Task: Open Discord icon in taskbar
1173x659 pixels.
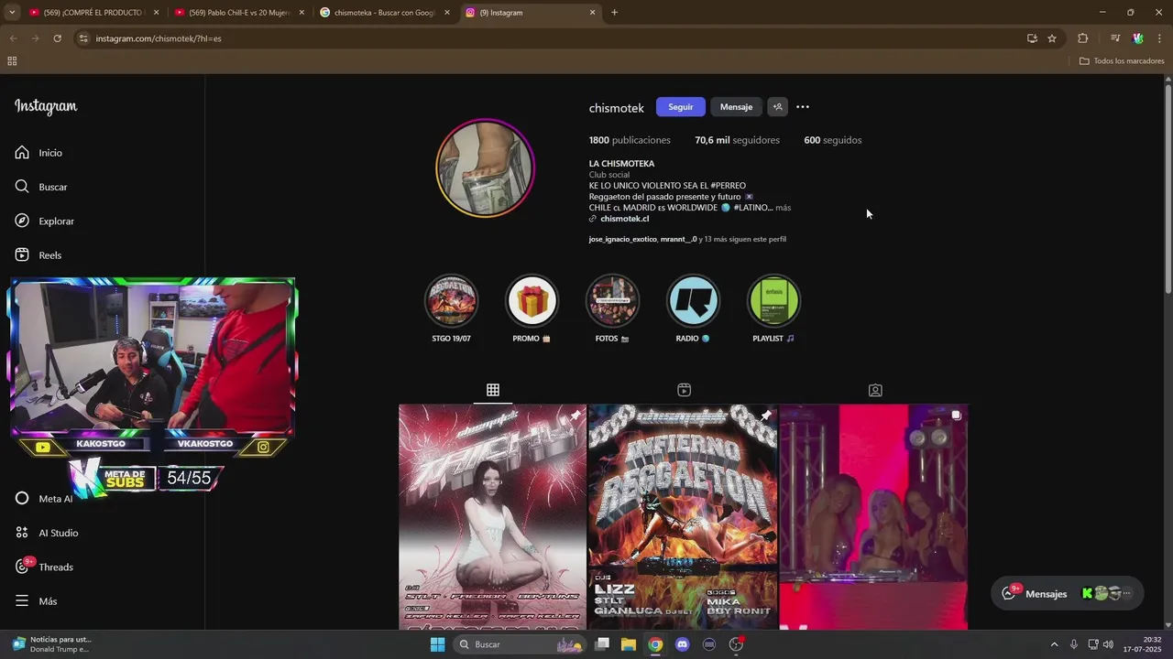Action: tap(682, 644)
